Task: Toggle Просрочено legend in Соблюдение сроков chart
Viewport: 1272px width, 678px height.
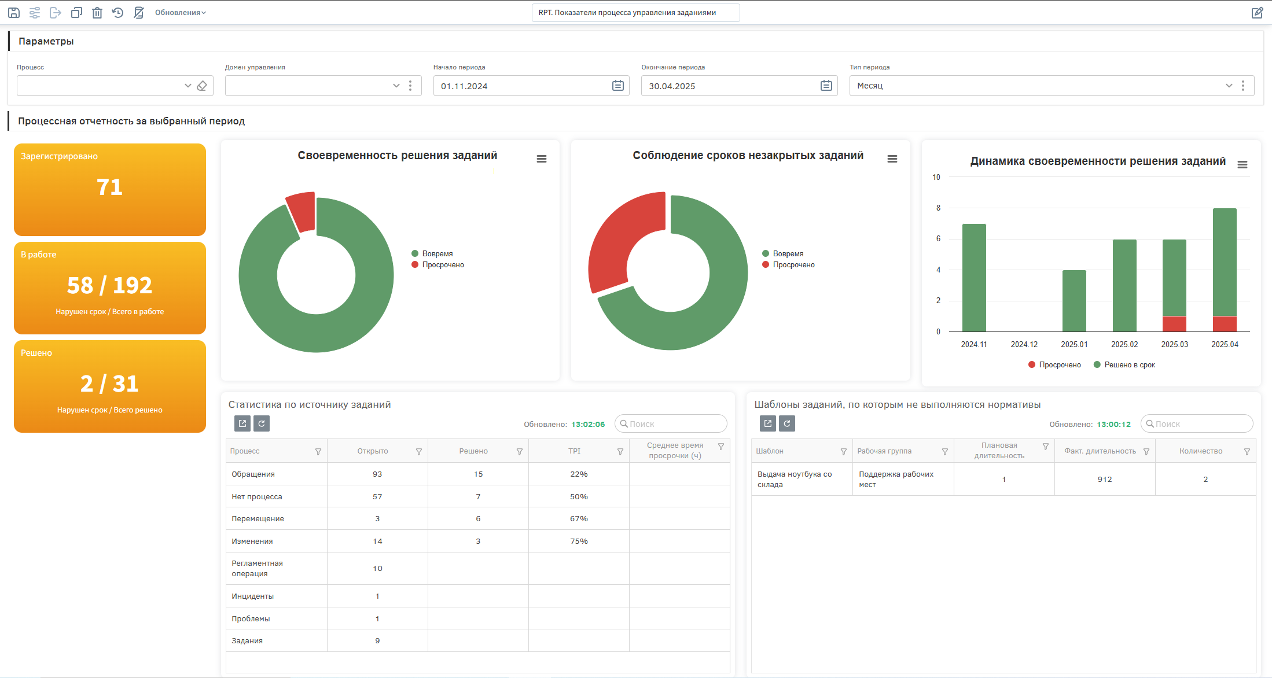Action: pyautogui.click(x=788, y=264)
